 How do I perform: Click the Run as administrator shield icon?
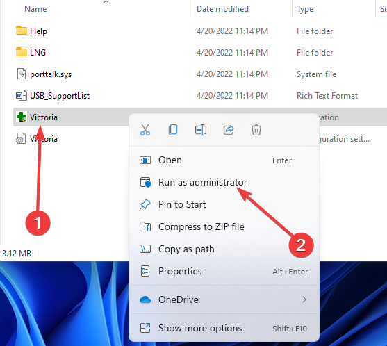145,182
